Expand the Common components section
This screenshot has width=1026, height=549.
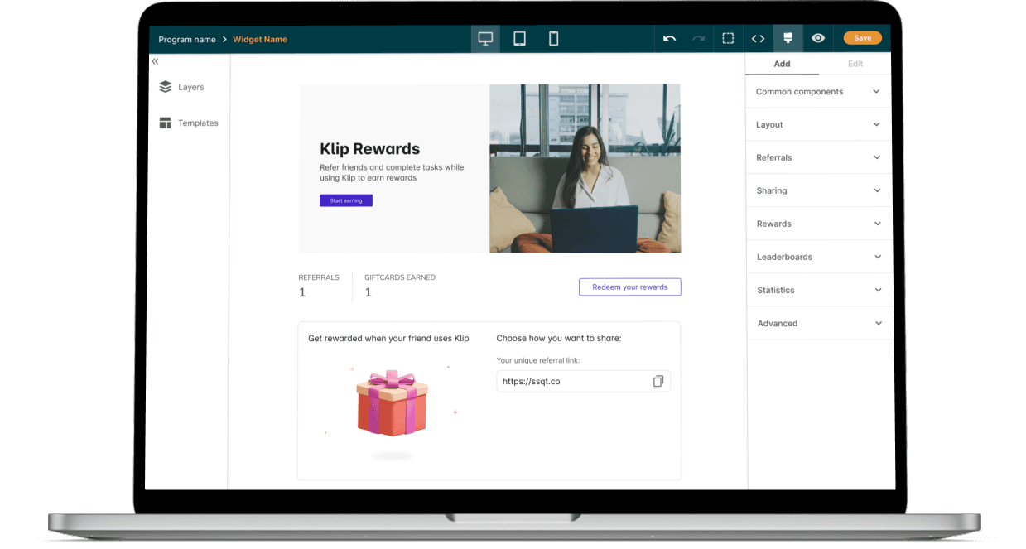coord(818,92)
